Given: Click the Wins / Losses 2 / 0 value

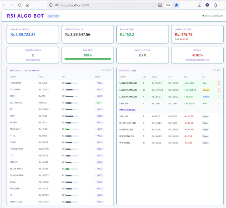Looking at the screenshot, I should pyautogui.click(x=142, y=55).
